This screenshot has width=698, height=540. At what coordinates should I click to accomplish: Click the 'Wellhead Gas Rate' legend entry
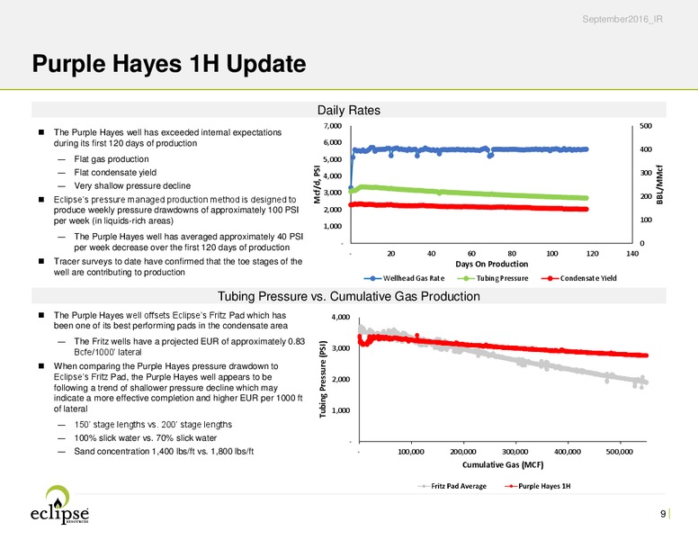[x=404, y=278]
